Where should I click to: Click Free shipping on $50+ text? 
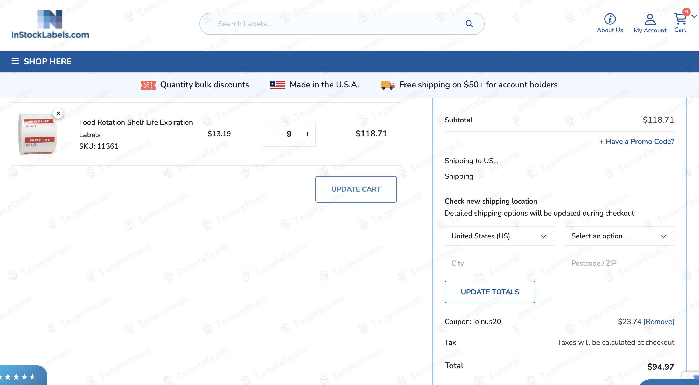[x=478, y=85]
